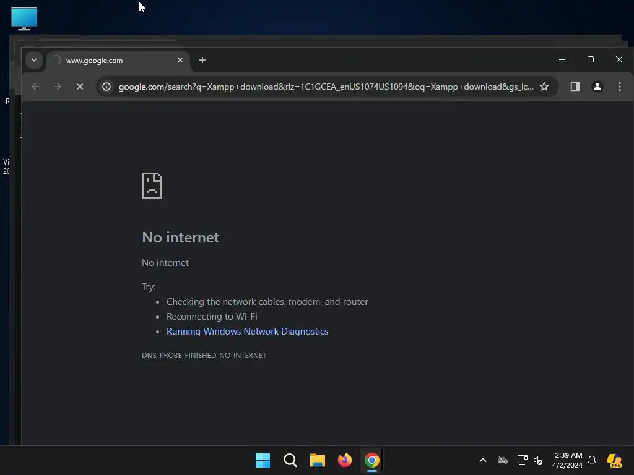The height and width of the screenshot is (475, 634).
Task: Open notifications bell icon
Action: (592, 460)
